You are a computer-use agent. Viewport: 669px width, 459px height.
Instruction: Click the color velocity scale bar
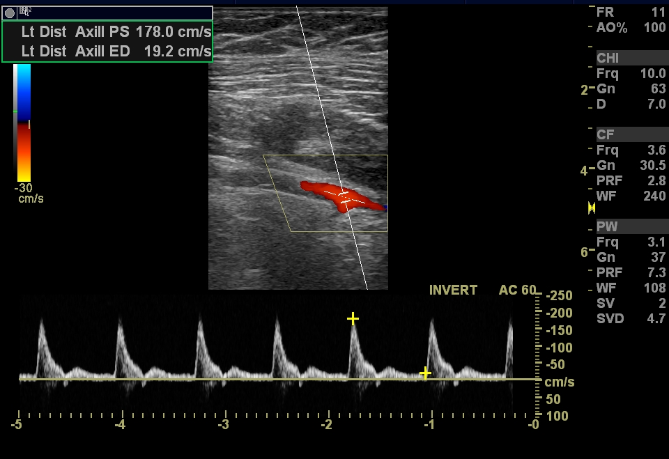coord(23,122)
